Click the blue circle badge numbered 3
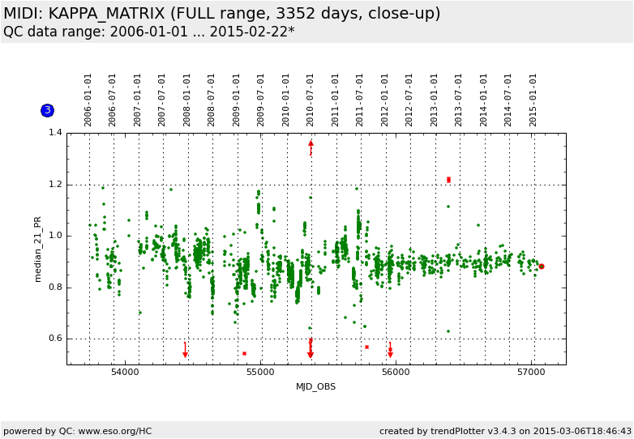634x439 pixels. [x=47, y=110]
